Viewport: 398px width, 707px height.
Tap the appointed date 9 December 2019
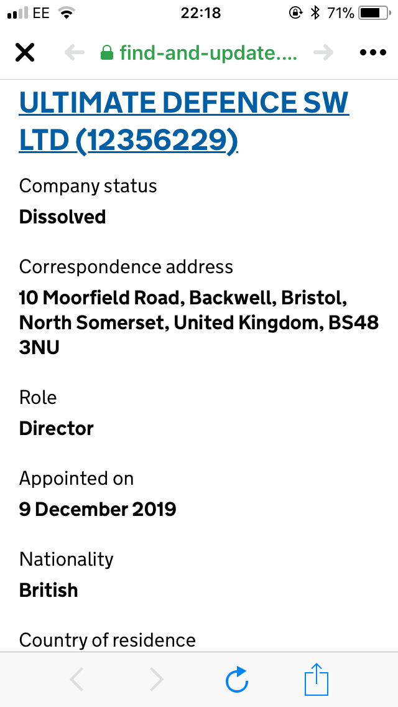point(98,509)
